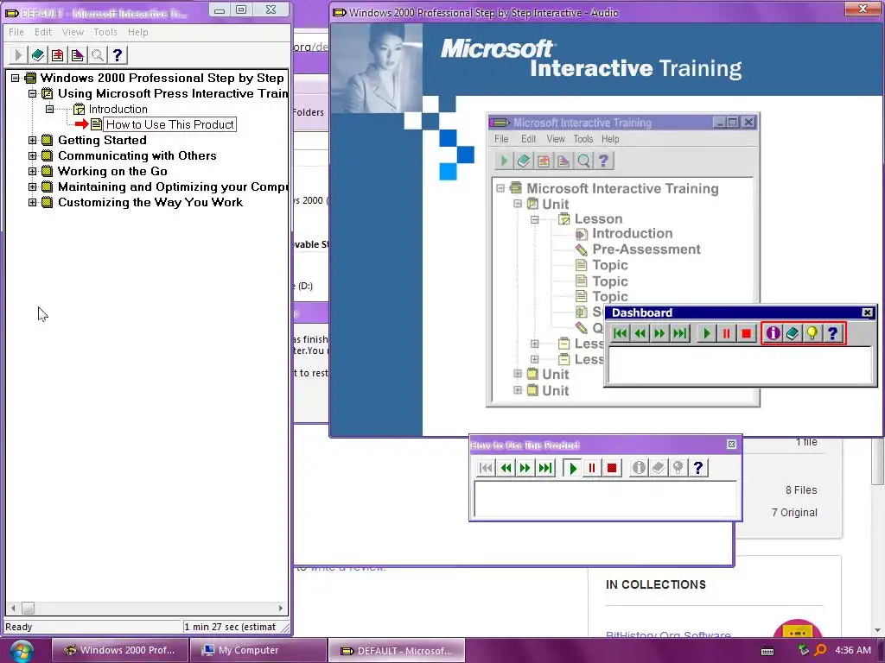The image size is (885, 663).
Task: Open the Tools menu
Action: [105, 32]
